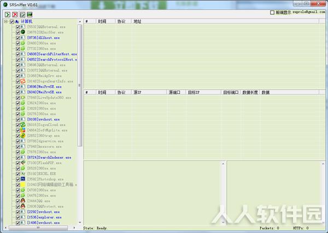Select the process 2292 svchost.exe row
The width and height of the screenshot is (328, 233).
43,212
